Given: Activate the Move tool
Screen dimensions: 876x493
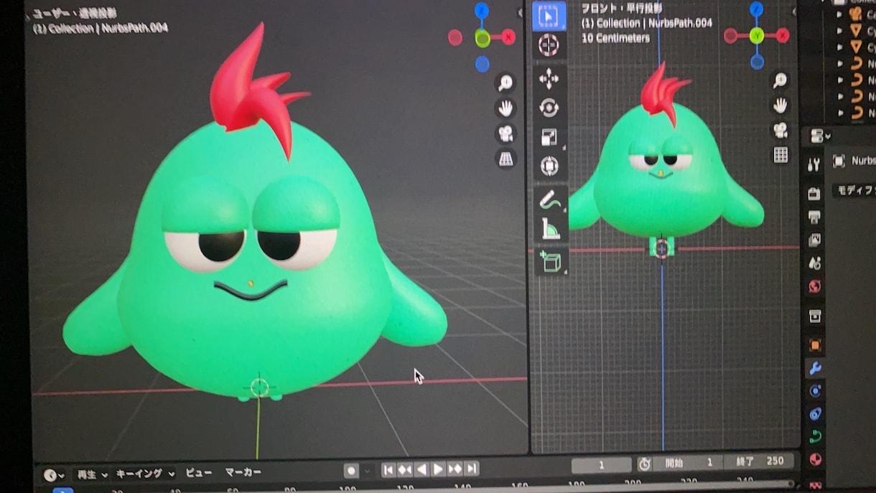Looking at the screenshot, I should (x=549, y=79).
